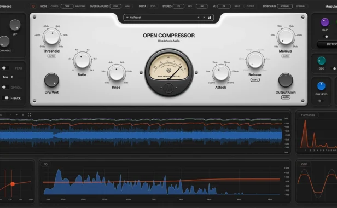Click the blue waveform display
This screenshot has height=208, width=337.
click(141, 136)
